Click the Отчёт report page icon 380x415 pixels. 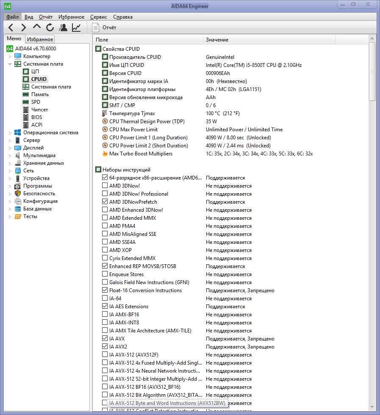point(96,28)
